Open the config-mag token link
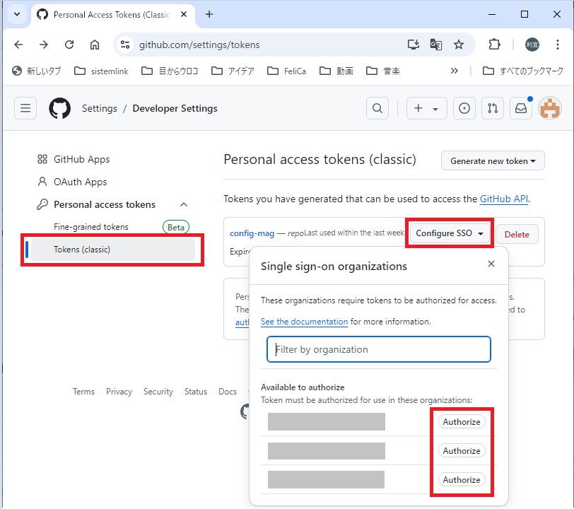The height and width of the screenshot is (509, 574). 252,233
